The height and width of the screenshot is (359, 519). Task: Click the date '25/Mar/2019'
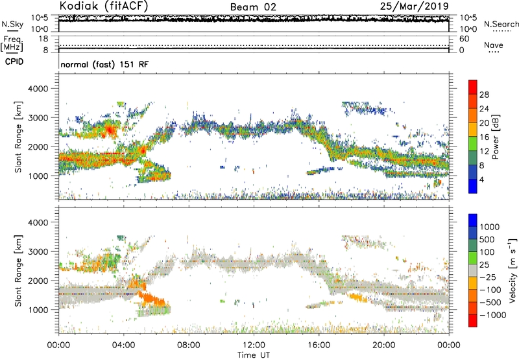tap(414, 6)
